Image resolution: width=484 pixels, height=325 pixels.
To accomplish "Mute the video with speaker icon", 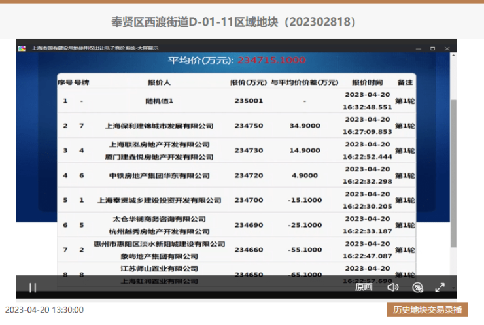I will point(393,288).
